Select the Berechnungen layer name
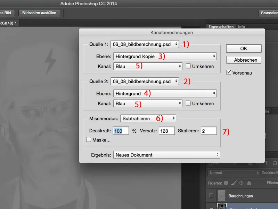This screenshot has height=209, width=278. tap(240, 196)
